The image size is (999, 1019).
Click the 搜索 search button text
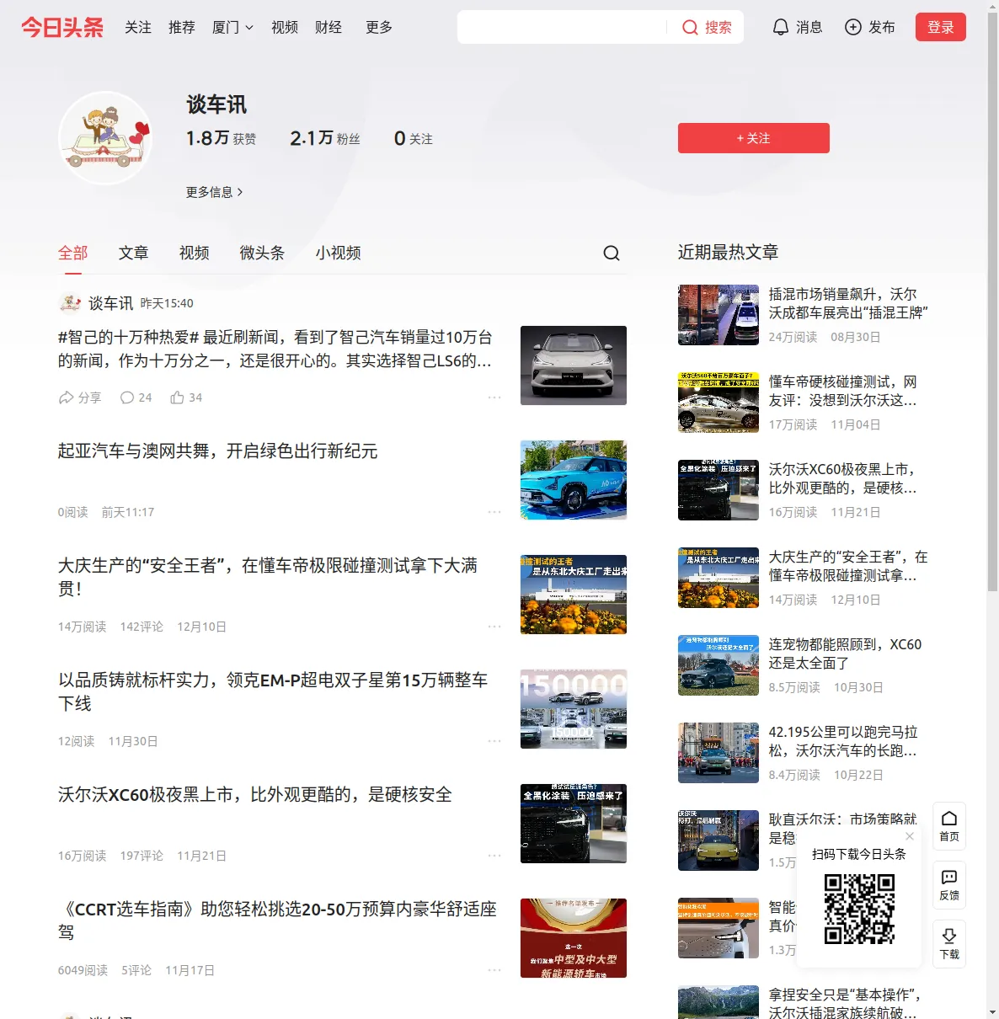[x=719, y=28]
